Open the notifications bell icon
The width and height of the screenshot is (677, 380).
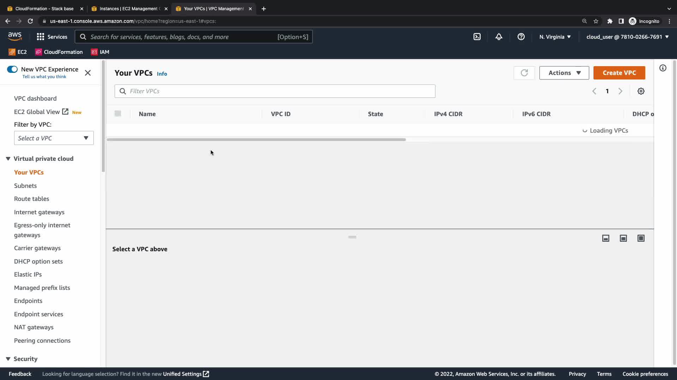499,37
